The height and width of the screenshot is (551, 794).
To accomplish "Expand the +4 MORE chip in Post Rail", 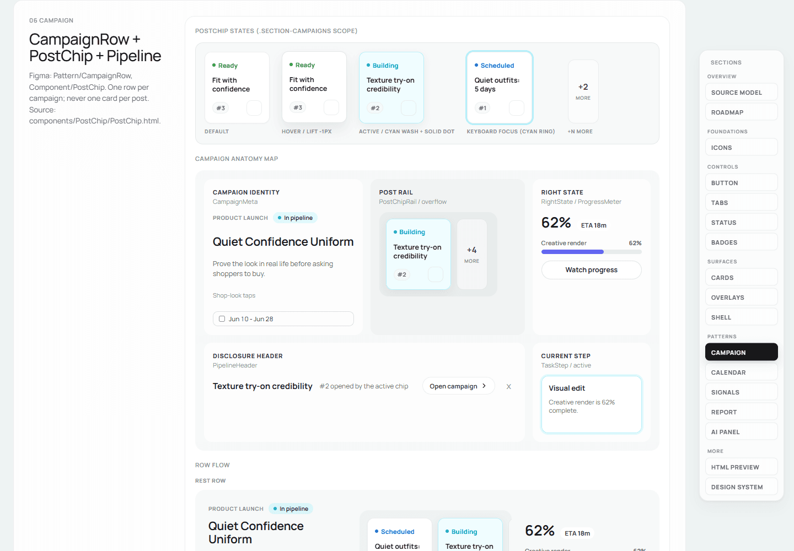I will [472, 255].
